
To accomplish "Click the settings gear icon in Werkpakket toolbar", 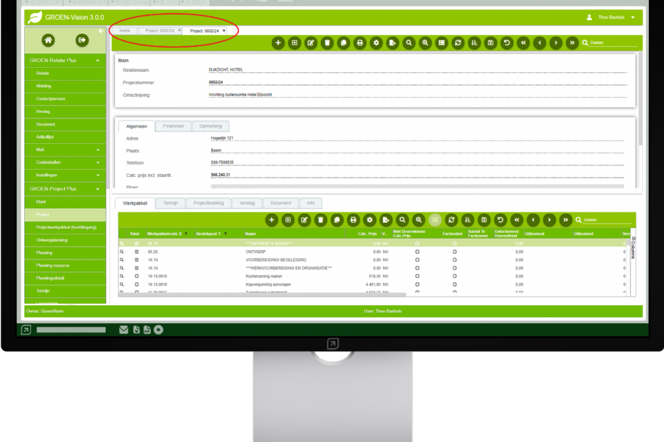I will point(369,220).
